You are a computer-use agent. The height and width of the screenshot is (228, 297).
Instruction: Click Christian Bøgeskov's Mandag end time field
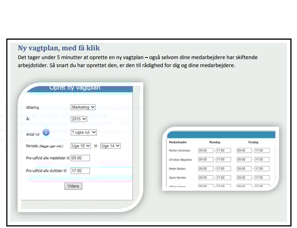click(223, 160)
